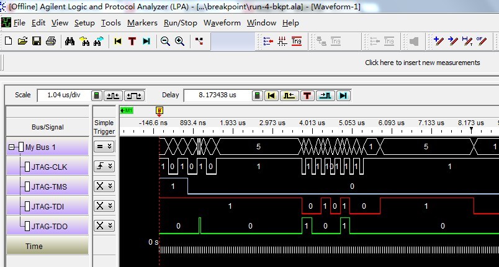The width and height of the screenshot is (499, 267).
Task: Click the green M1 marker flag
Action: (127, 110)
